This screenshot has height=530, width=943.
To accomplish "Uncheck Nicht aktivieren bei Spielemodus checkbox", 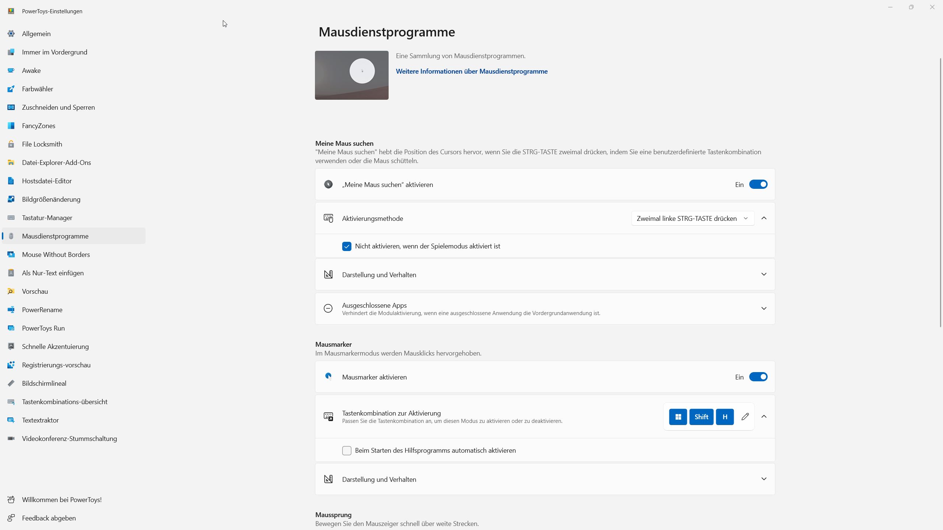I will [x=347, y=246].
